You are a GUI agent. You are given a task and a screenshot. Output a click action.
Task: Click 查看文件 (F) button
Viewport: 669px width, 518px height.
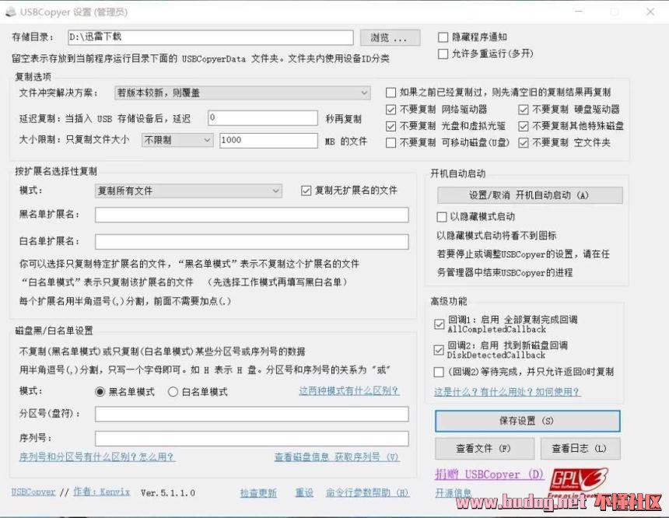point(485,449)
